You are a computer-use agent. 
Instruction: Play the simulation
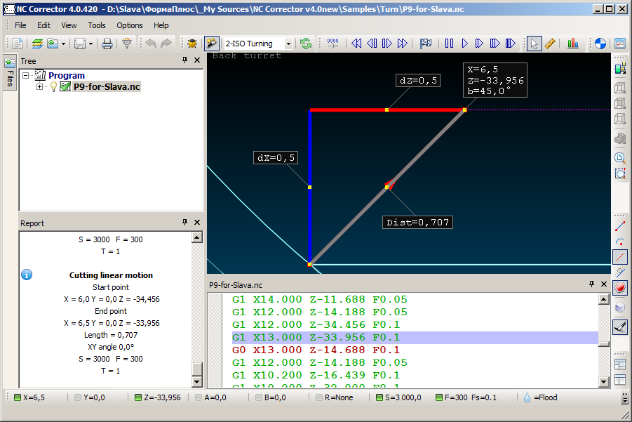tap(464, 43)
